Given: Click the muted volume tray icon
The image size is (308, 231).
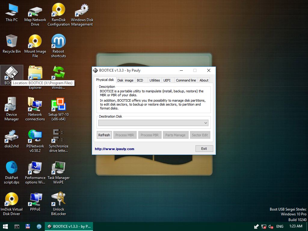Looking at the screenshot, I should tap(271, 227).
